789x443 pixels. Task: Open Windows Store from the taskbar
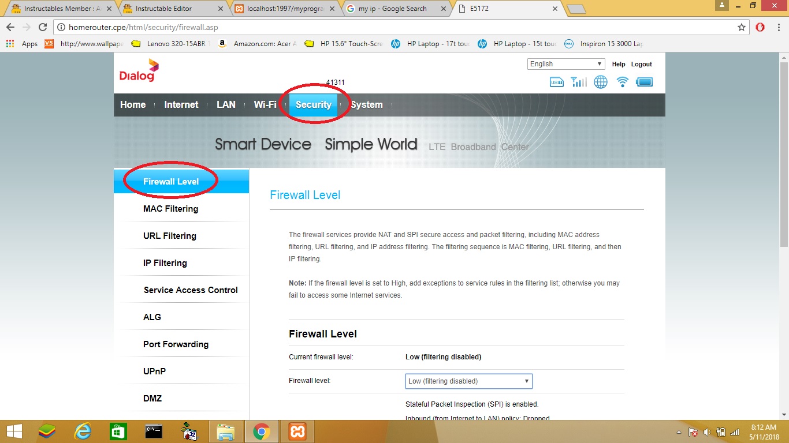pos(118,431)
